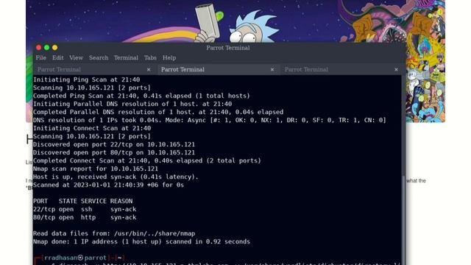
Task: Open the Edit menu
Action: 57,57
